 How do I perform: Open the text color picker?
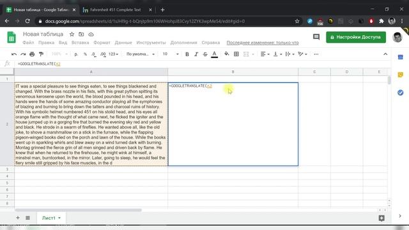(x=215, y=54)
